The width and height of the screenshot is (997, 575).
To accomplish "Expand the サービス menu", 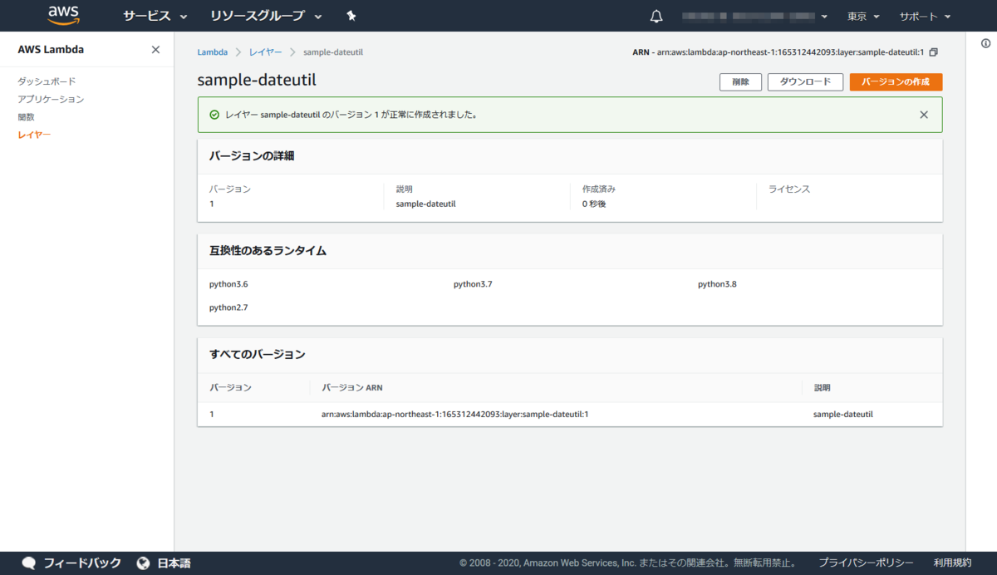I will tap(155, 16).
